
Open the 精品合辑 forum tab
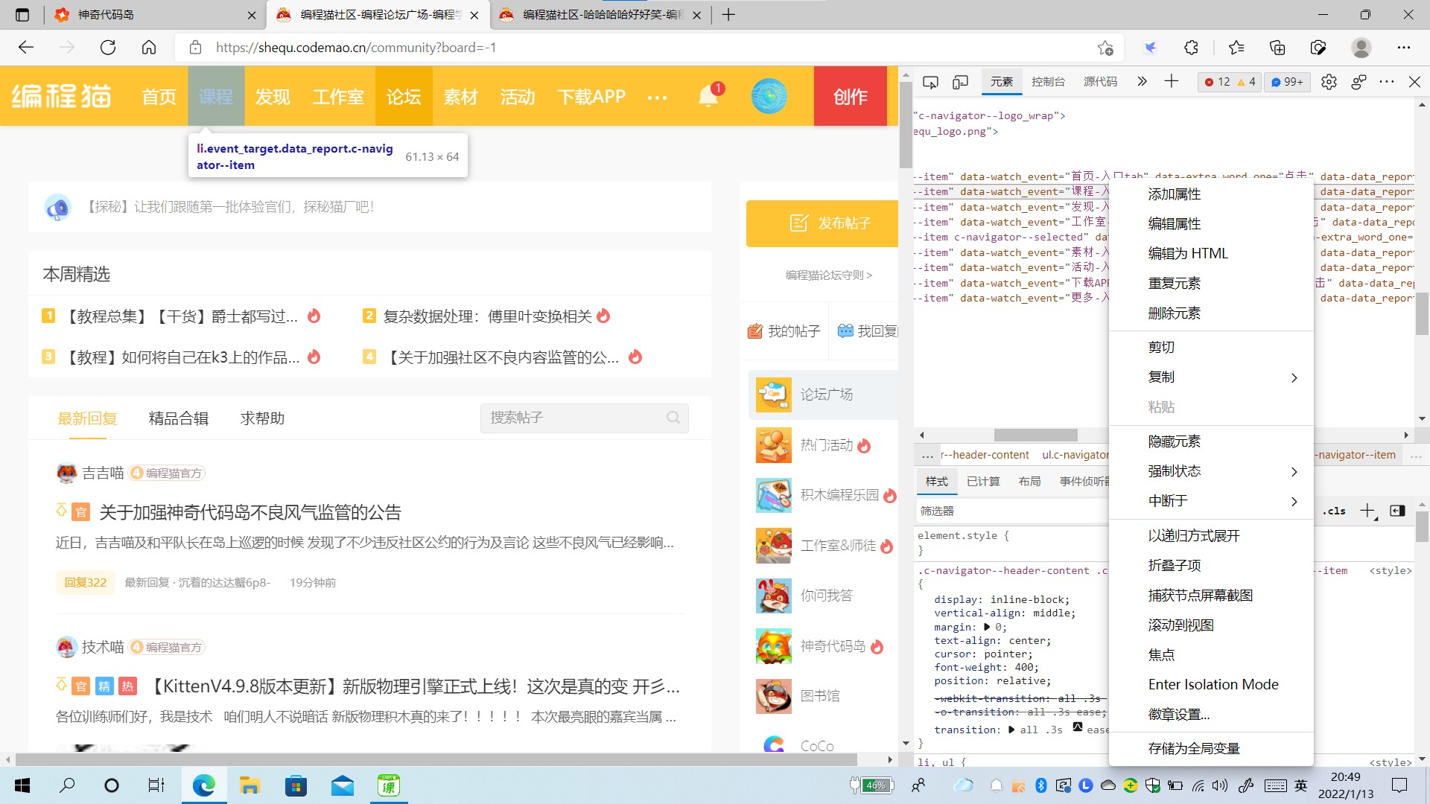[179, 418]
